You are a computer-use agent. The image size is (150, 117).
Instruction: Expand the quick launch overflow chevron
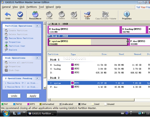pyautogui.click(x=24, y=112)
